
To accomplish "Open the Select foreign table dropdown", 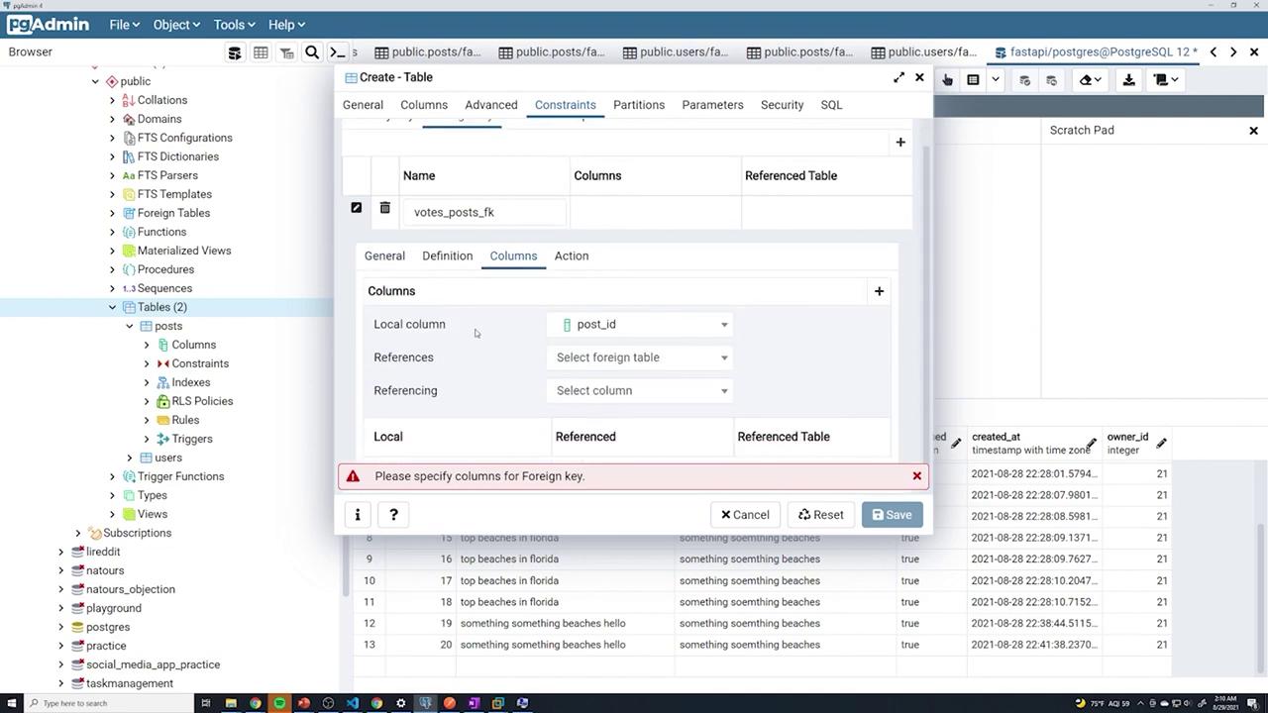I will [639, 357].
